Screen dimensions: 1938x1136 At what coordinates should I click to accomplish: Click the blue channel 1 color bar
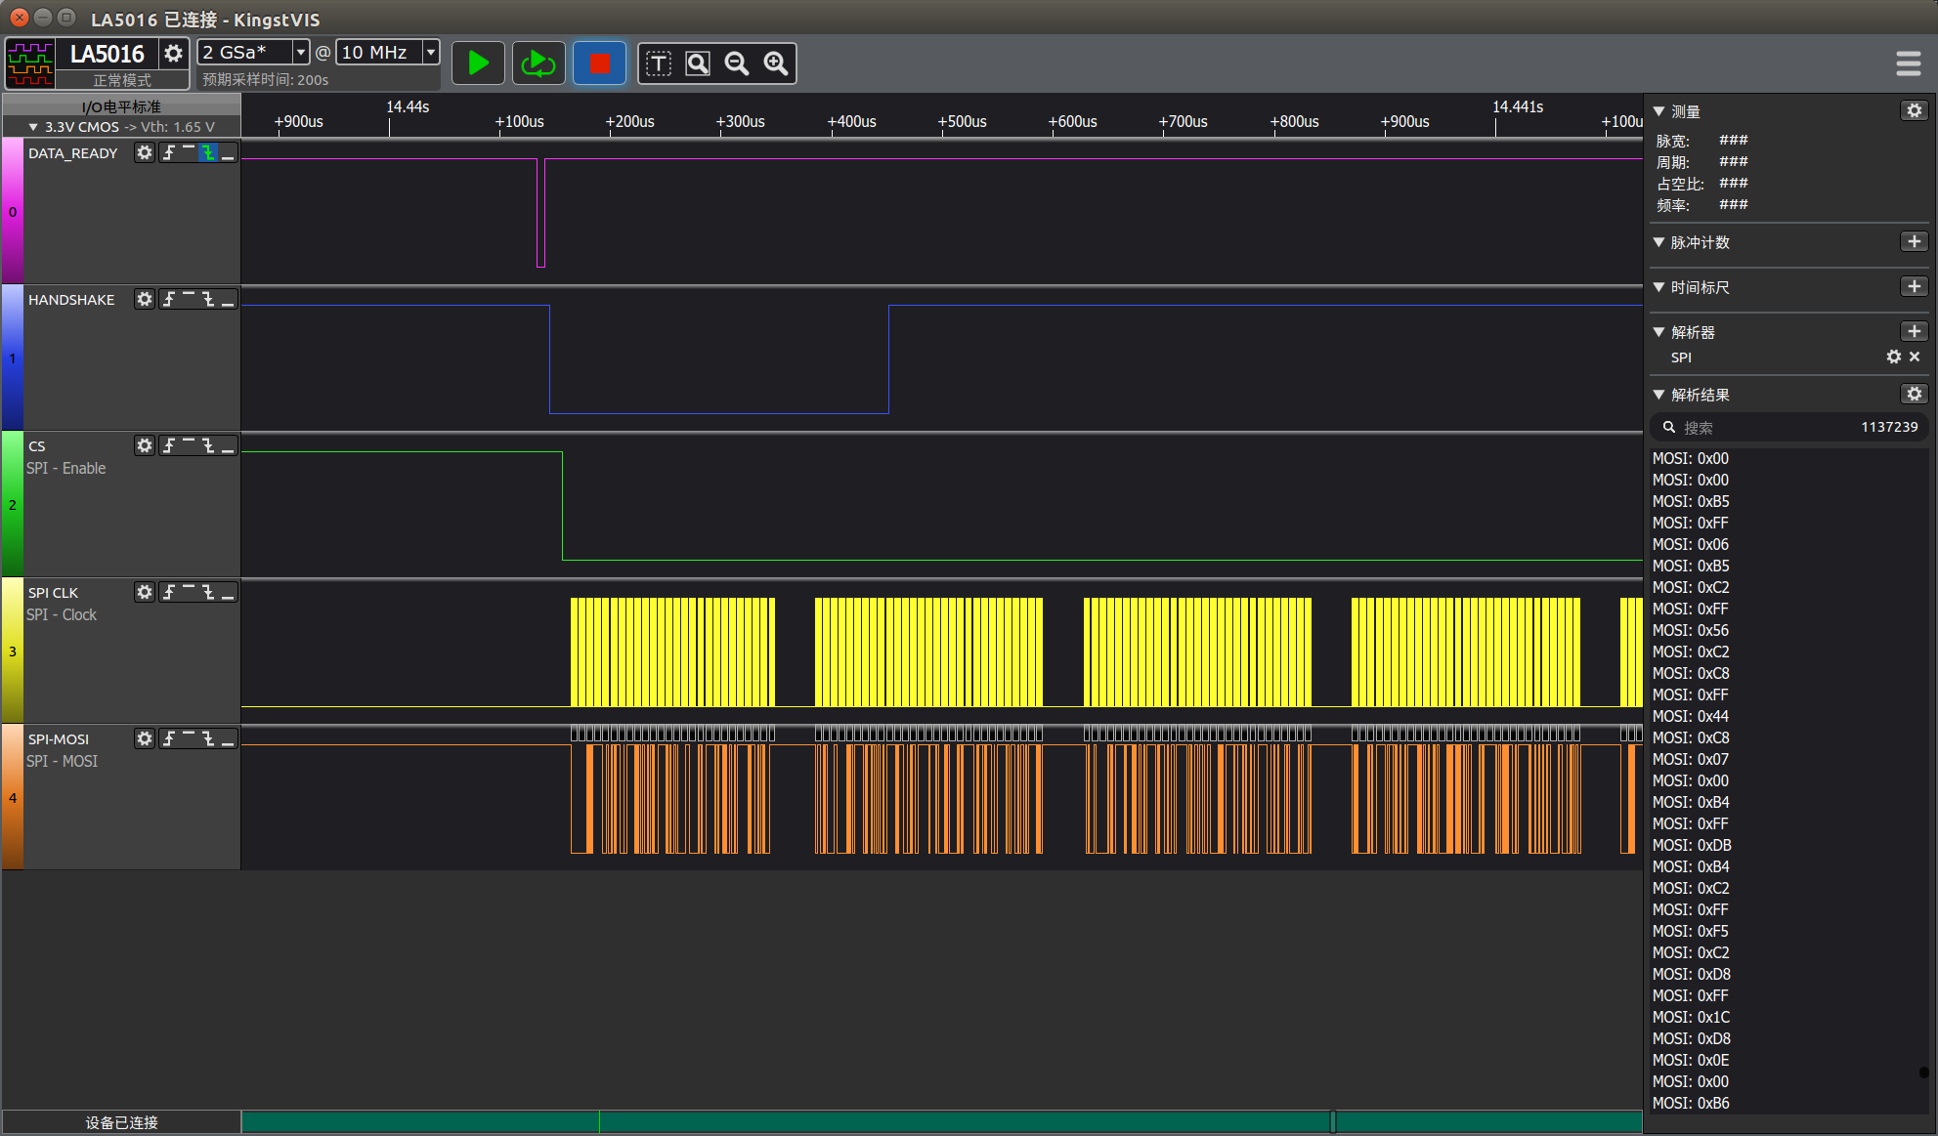pyautogui.click(x=13, y=358)
